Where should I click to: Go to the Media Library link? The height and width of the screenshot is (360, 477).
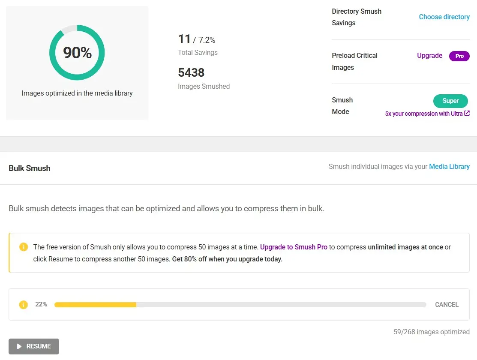pyautogui.click(x=449, y=167)
